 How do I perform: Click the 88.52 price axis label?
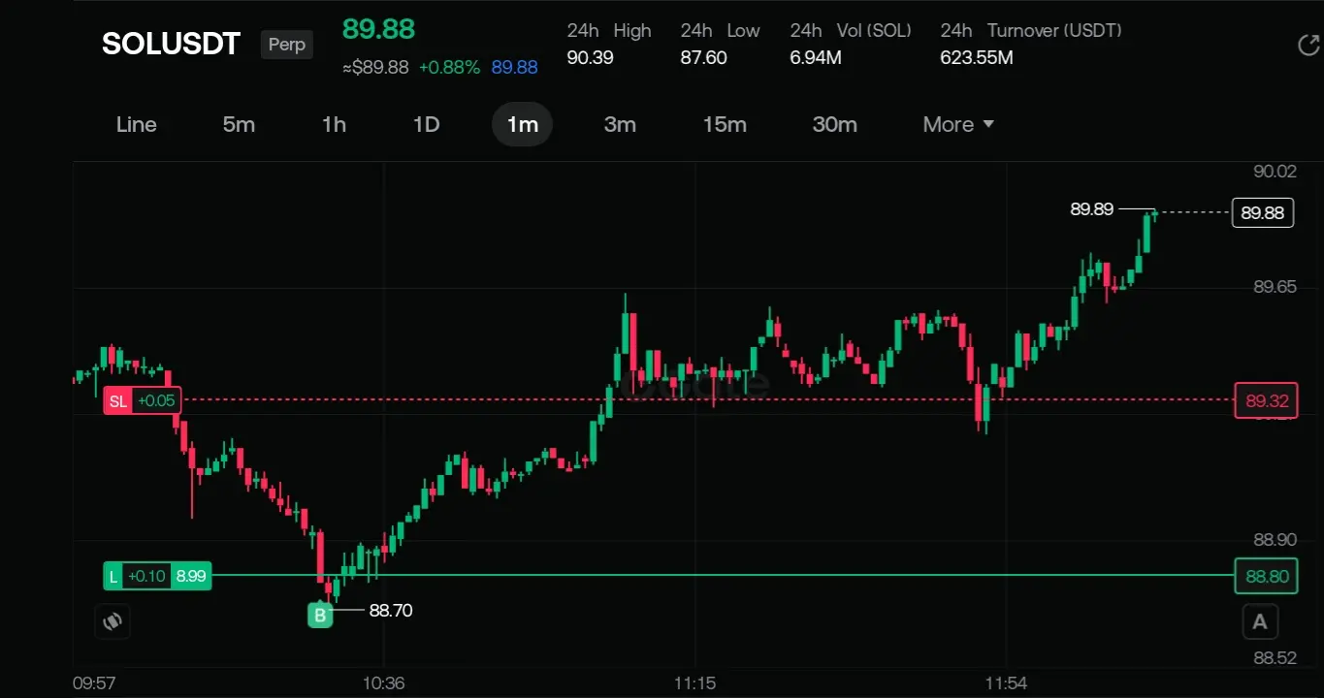(1275, 659)
